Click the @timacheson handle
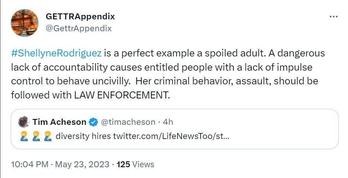Screen dimensions: 348x178 [x=128, y=122]
